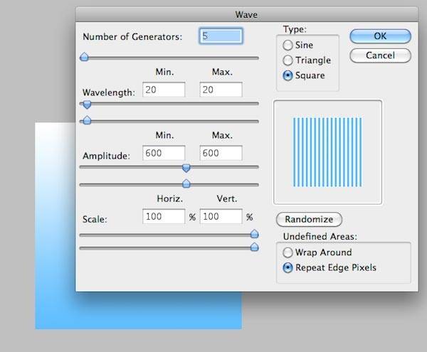Screen dimensions: 427x352
Task: Select Repeat Edge Pixels option
Action: click(288, 268)
